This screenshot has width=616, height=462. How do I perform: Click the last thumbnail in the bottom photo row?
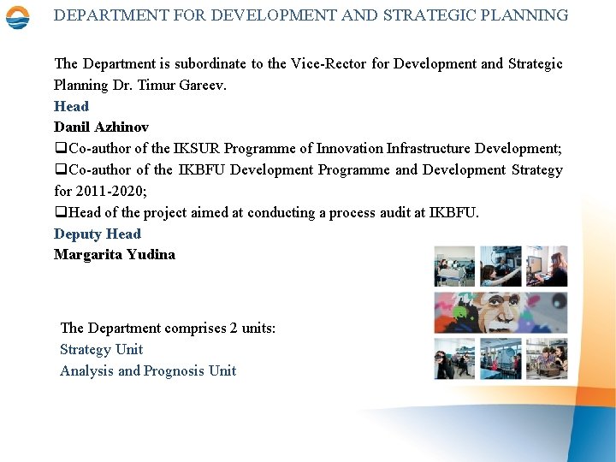click(547, 358)
